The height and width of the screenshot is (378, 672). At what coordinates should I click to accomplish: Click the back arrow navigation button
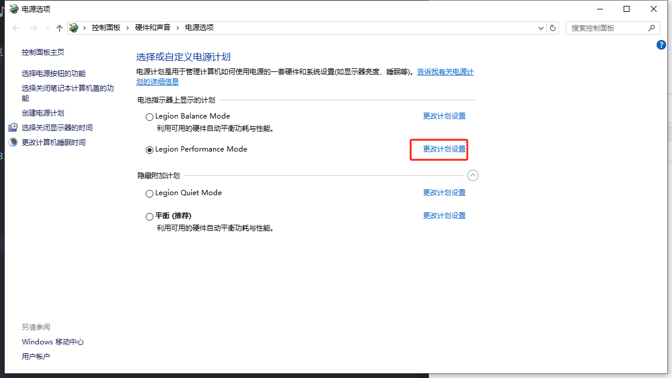click(17, 28)
